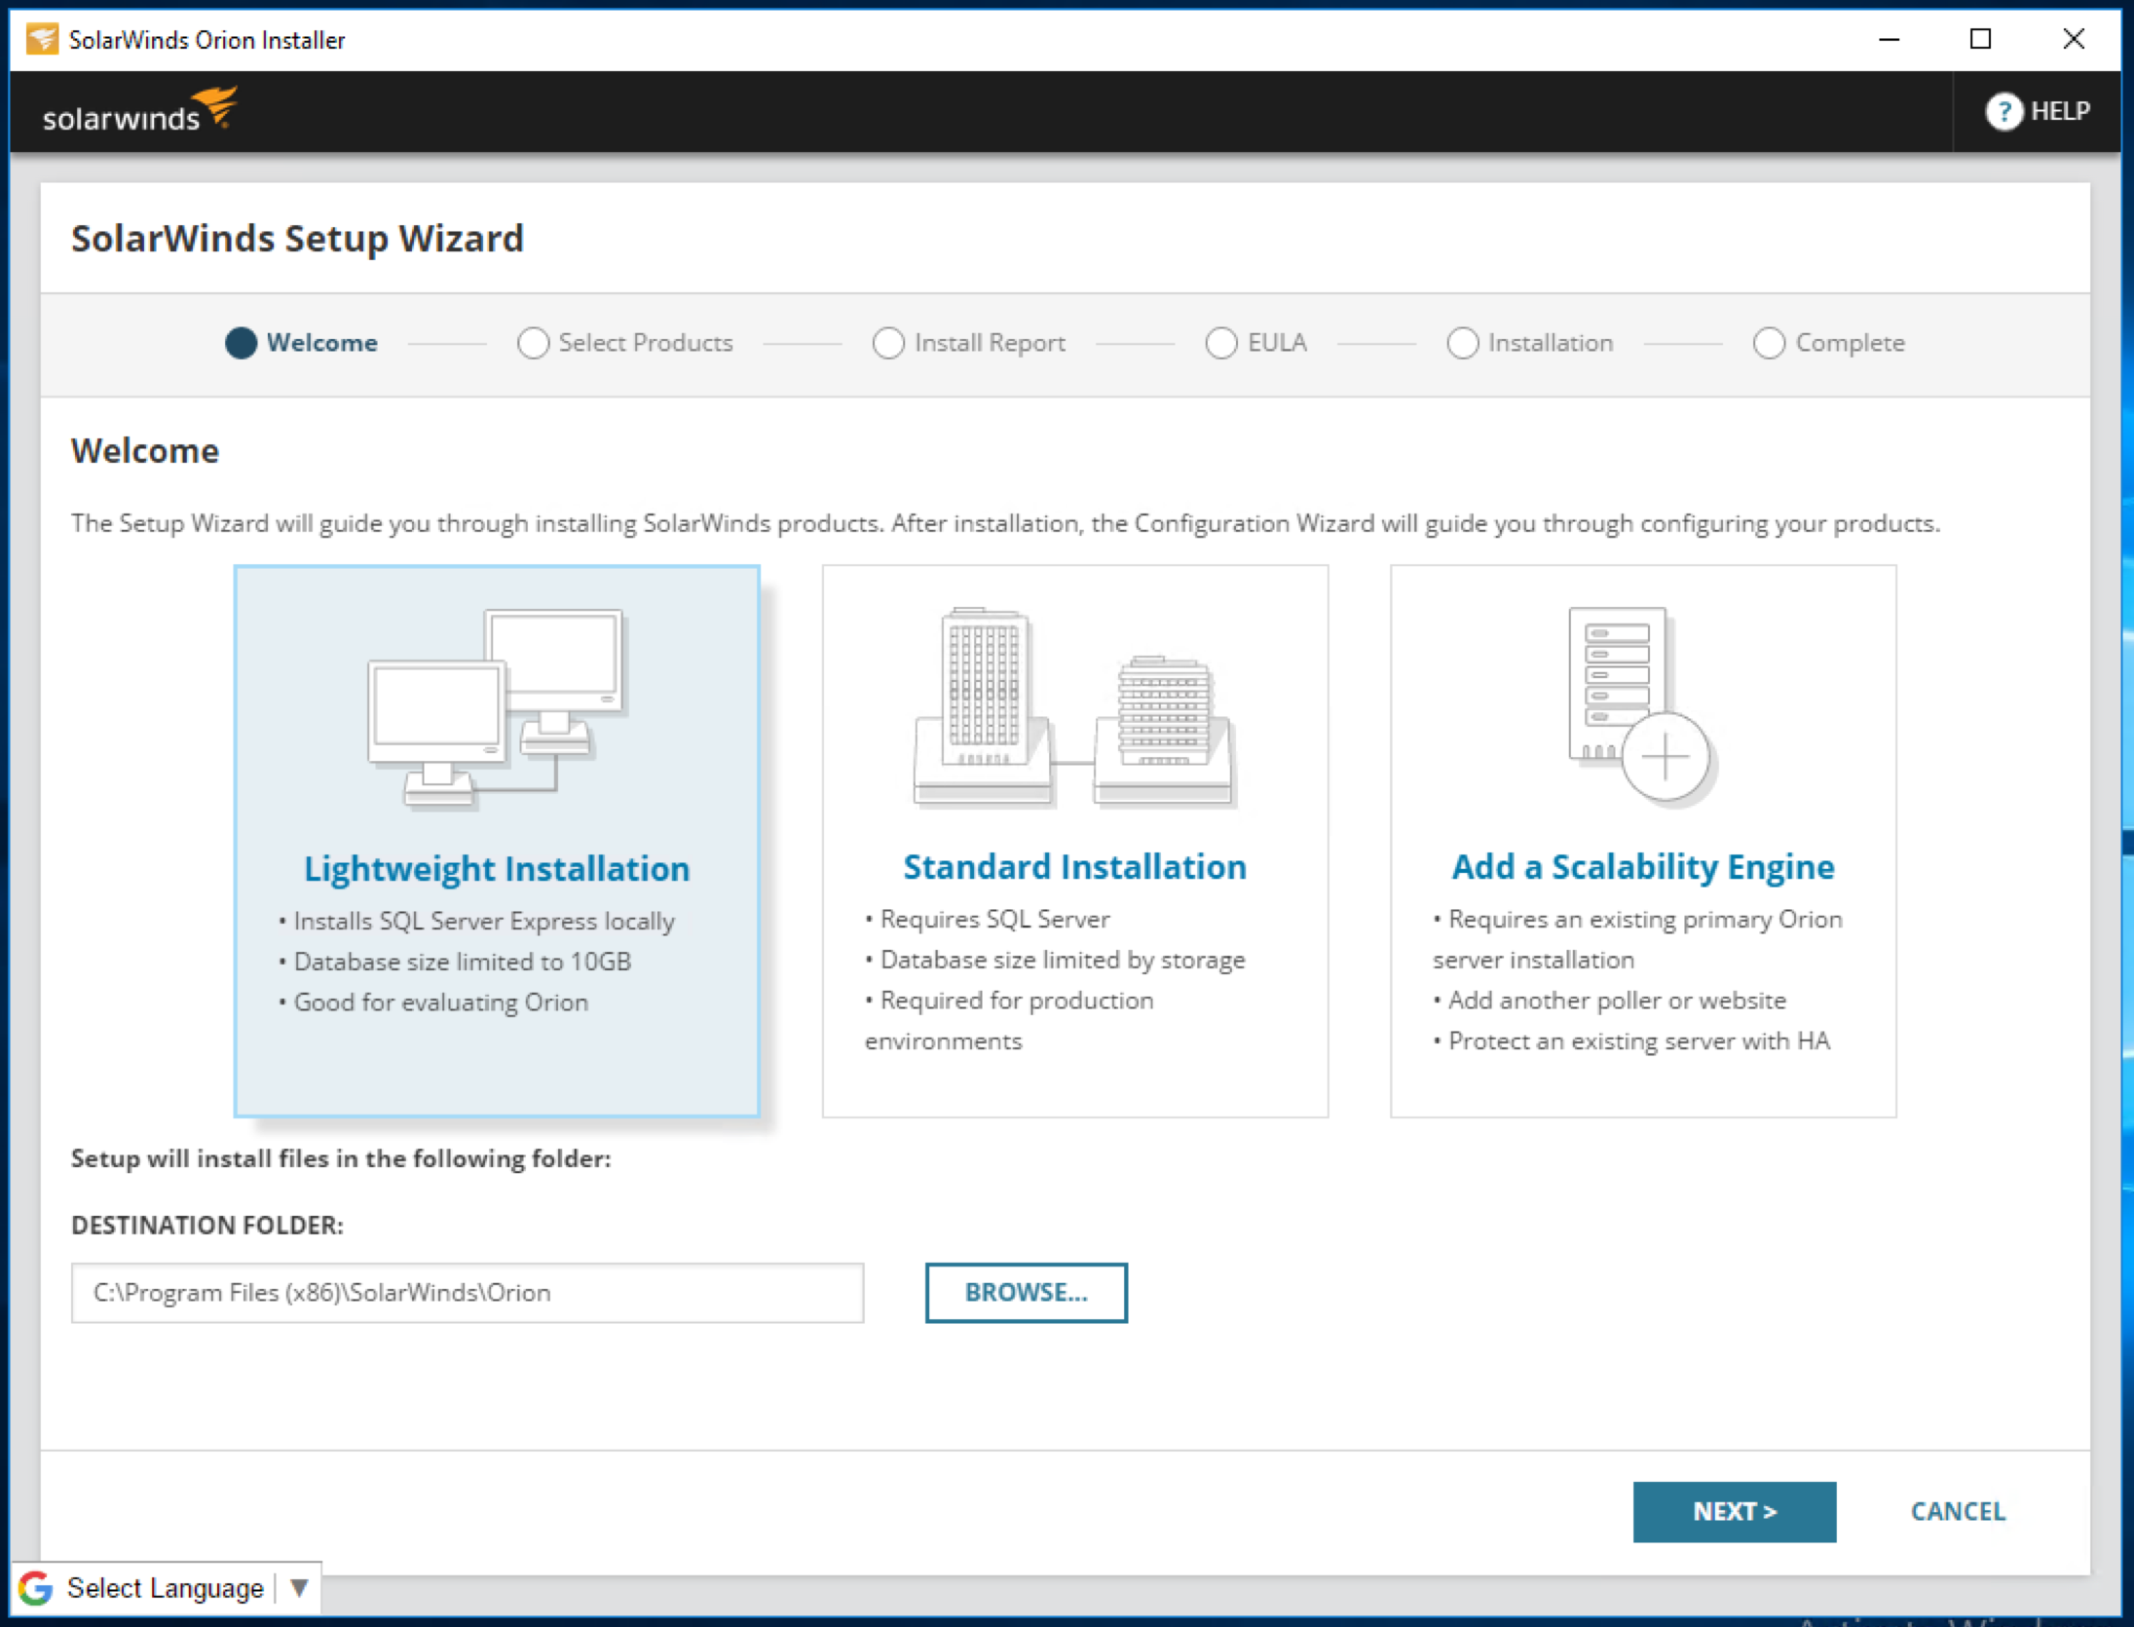Screen dimensions: 2134x1627
Task: Click the EULA step circle
Action: click(x=1221, y=343)
